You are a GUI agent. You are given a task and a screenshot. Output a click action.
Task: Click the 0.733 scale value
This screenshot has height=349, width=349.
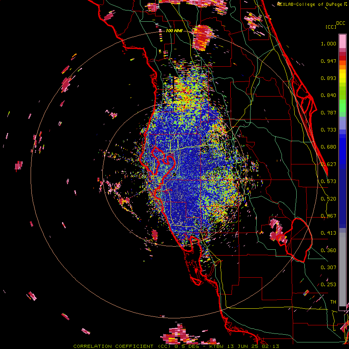pyautogui.click(x=328, y=130)
